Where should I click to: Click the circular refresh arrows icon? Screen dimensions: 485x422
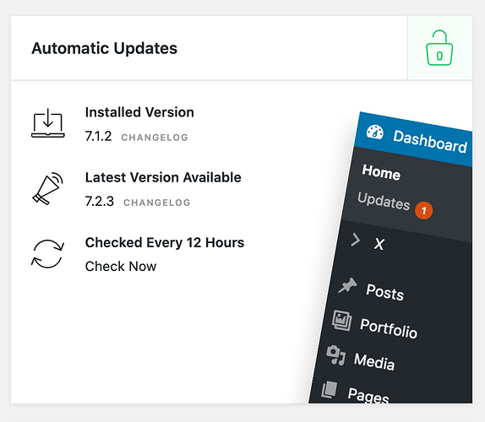coord(47,254)
